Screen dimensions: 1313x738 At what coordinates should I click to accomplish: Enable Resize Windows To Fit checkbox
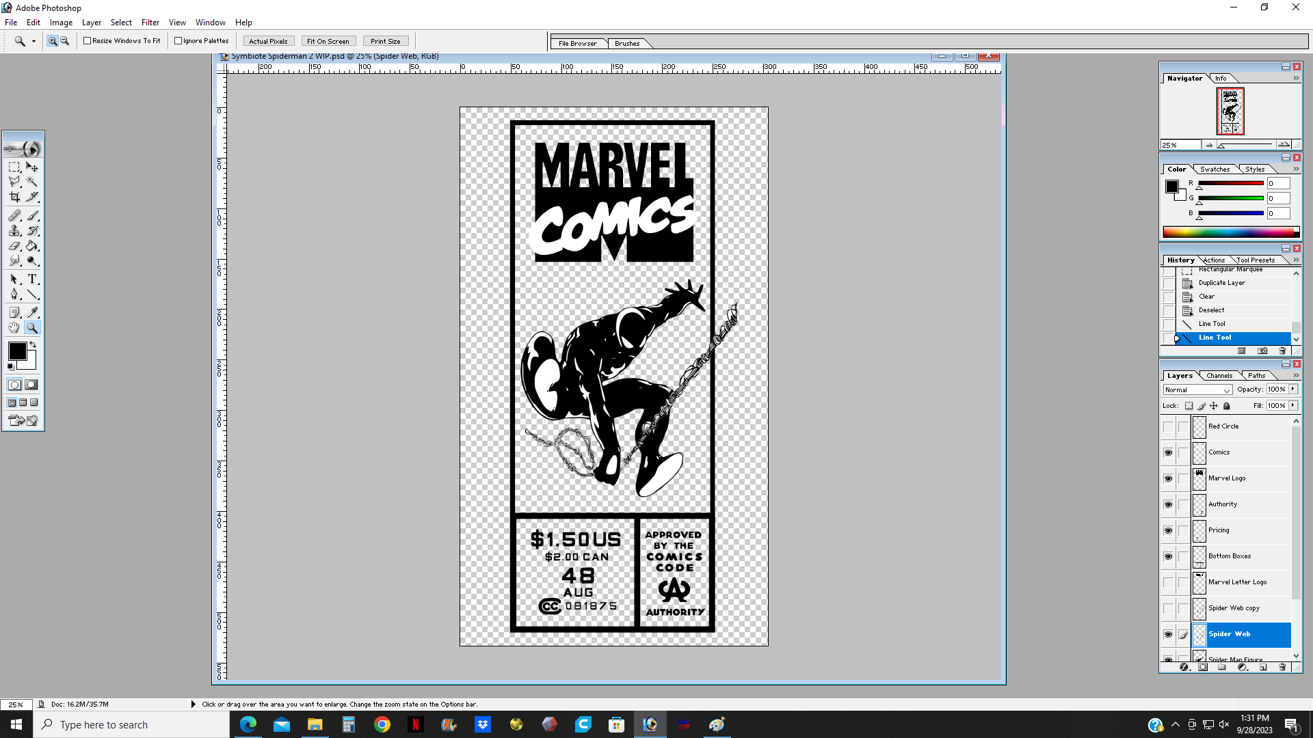88,41
